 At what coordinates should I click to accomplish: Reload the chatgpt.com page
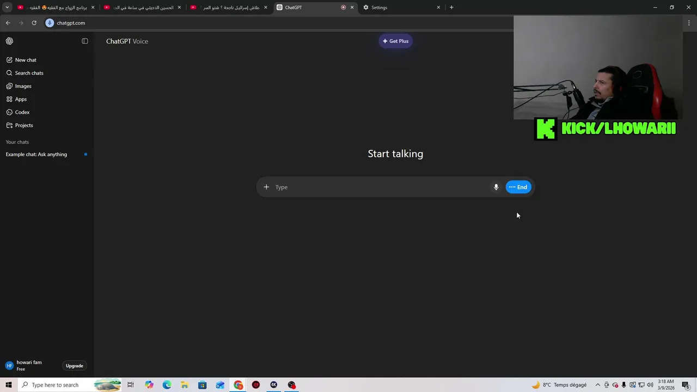click(34, 23)
